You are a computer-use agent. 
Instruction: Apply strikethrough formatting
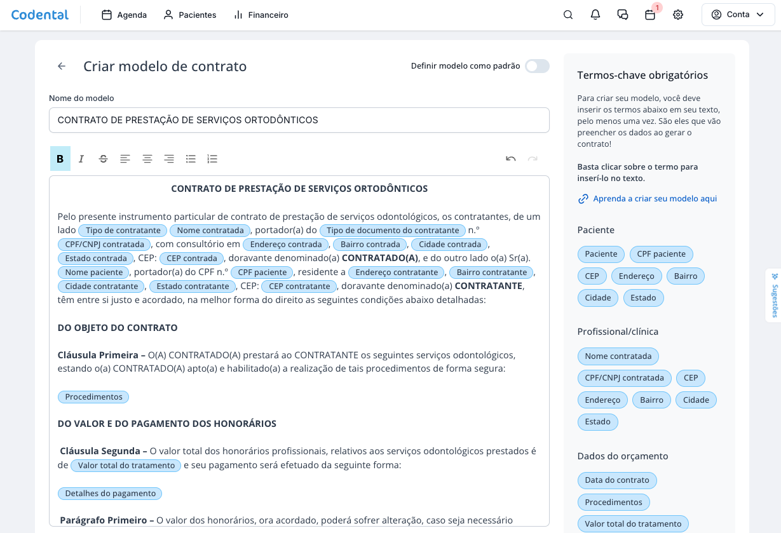(103, 159)
